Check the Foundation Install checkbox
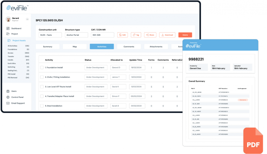This screenshot has width=267, height=154. 42,67
